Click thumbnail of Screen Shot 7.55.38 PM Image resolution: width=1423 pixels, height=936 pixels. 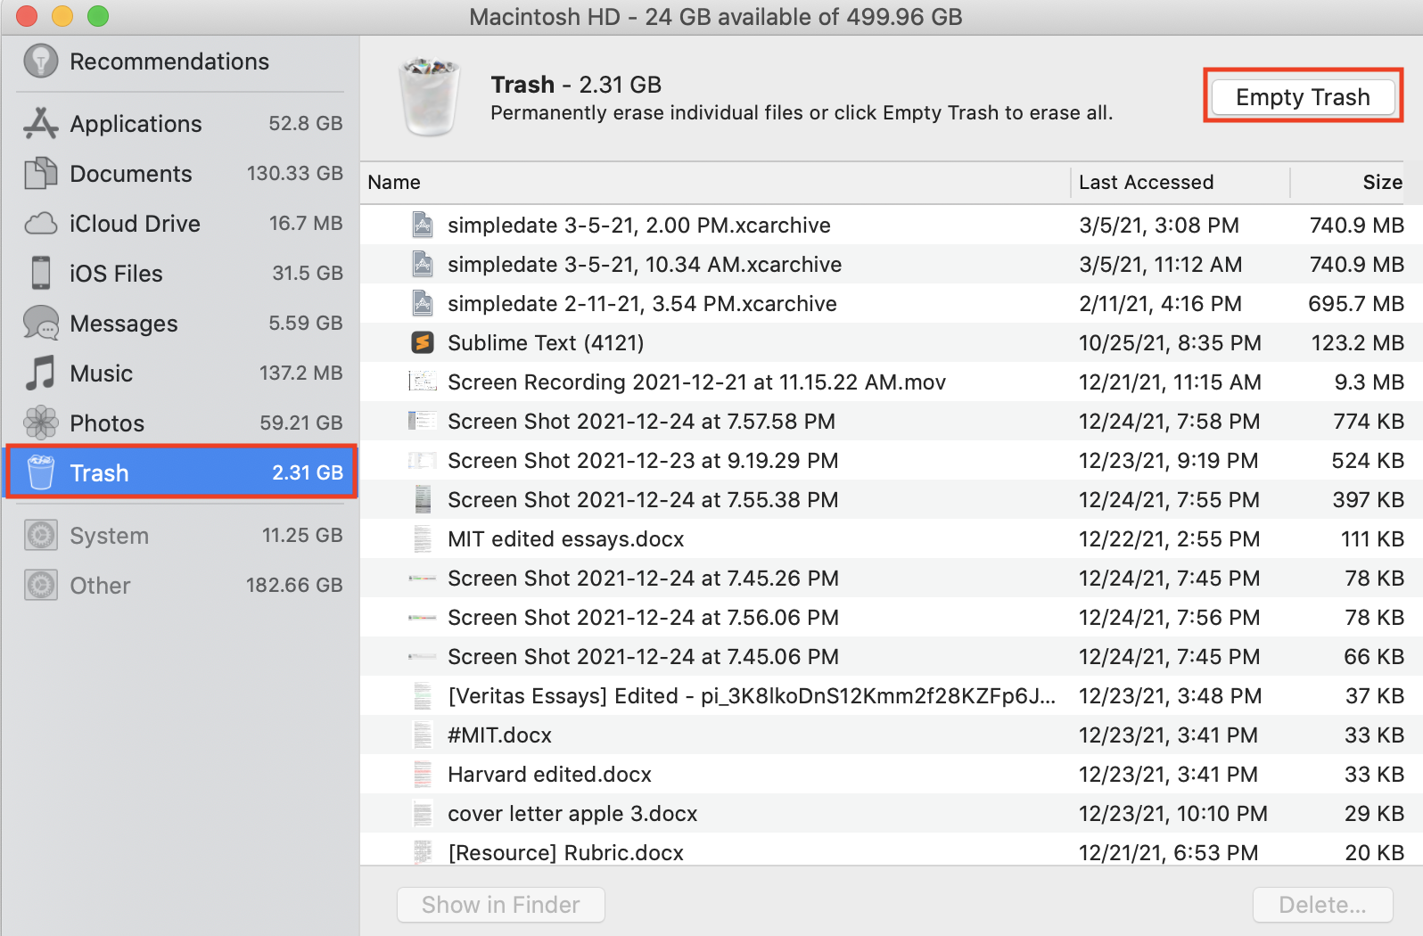[x=423, y=499]
